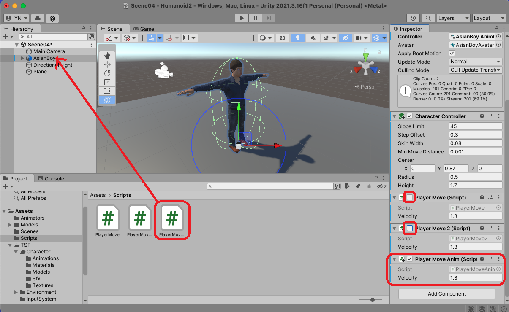Click the Add Component button
The height and width of the screenshot is (312, 509).
coord(446,294)
